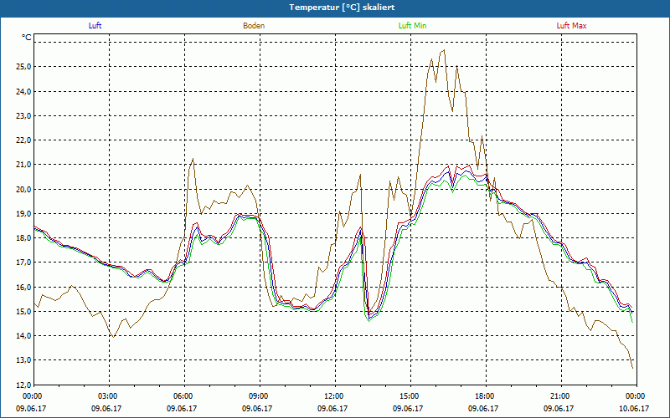Click the chart title 'Temperatur [°C] skaliert'
Screen dimensions: 670x418
click(x=335, y=7)
